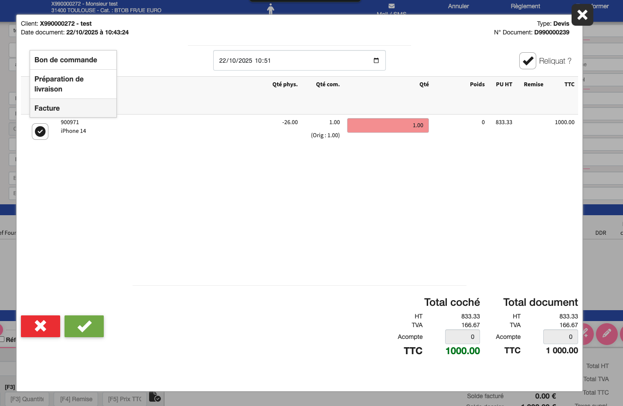Click the Mail / SMS envelope icon
Image resolution: width=623 pixels, height=406 pixels.
(x=392, y=6)
